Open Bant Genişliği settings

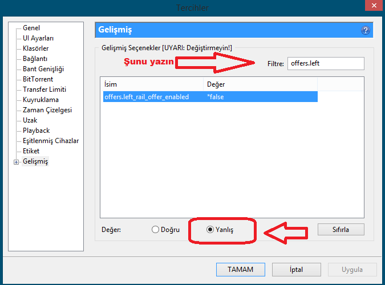pyautogui.click(x=43, y=69)
